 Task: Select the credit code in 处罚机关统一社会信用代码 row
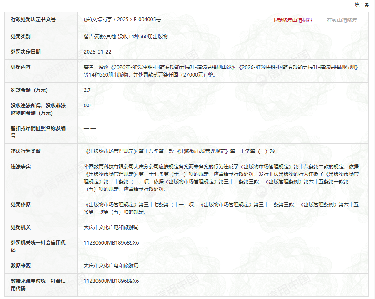pos(111,243)
